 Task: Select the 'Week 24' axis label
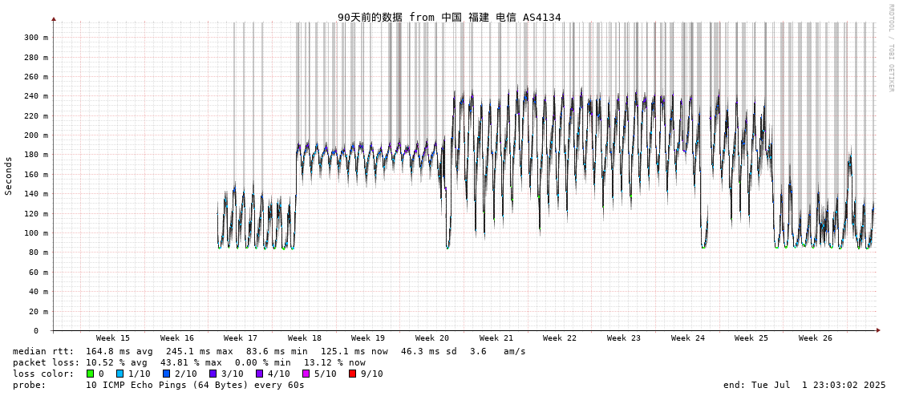pos(688,338)
